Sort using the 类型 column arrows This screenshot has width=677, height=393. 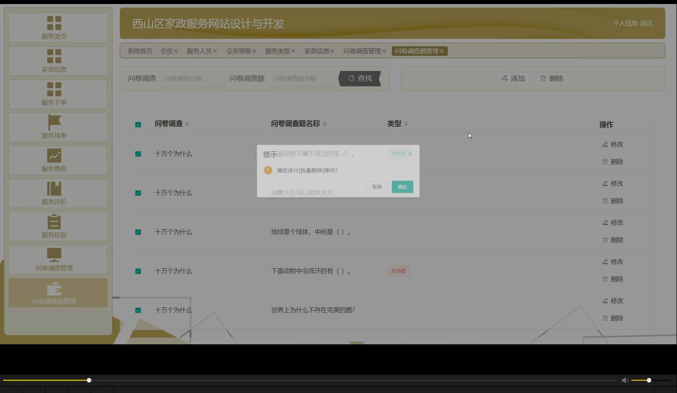(406, 124)
